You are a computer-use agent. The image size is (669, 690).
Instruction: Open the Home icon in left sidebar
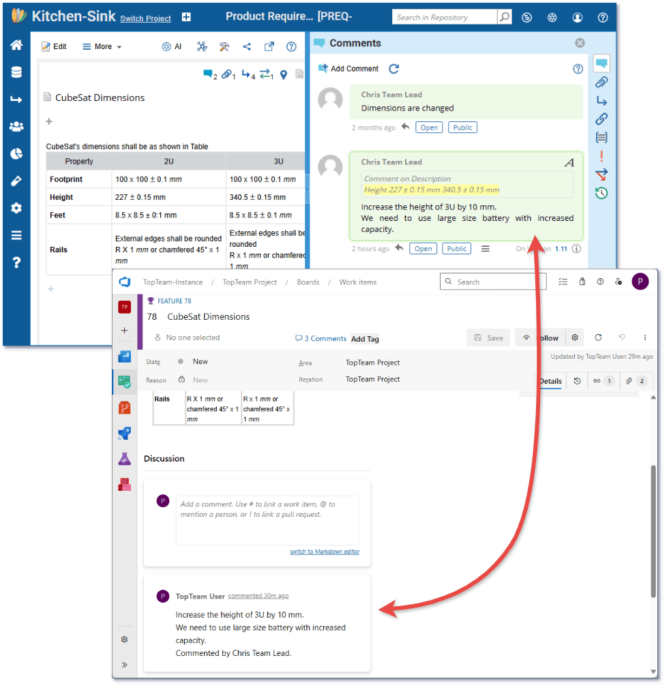(16, 45)
